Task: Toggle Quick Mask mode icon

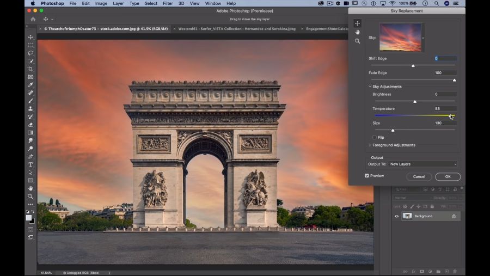Action: (x=30, y=229)
